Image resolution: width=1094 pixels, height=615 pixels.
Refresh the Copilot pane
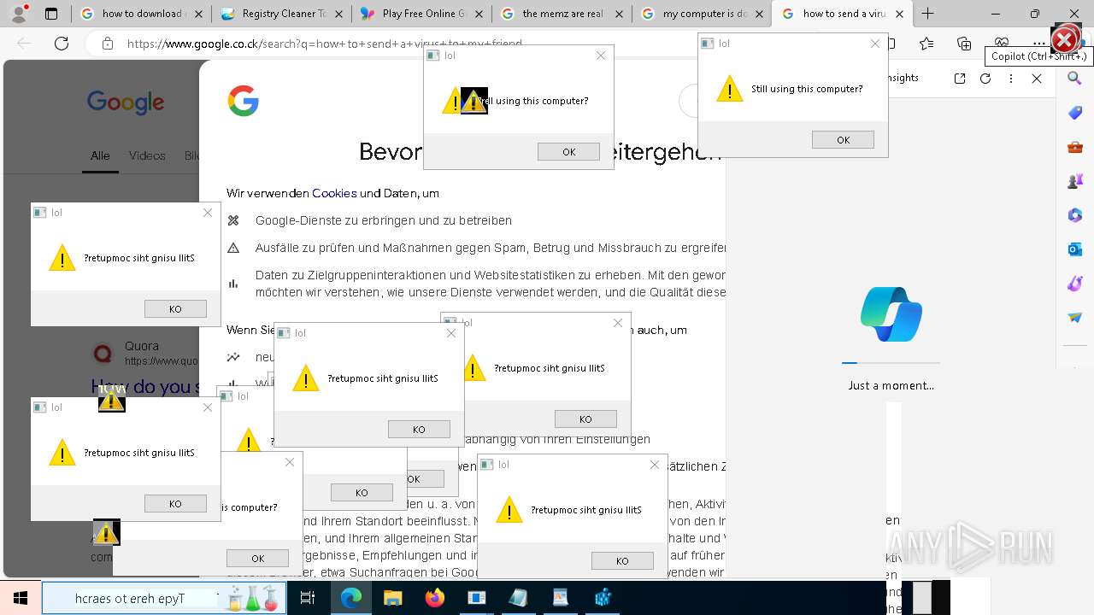(x=985, y=79)
